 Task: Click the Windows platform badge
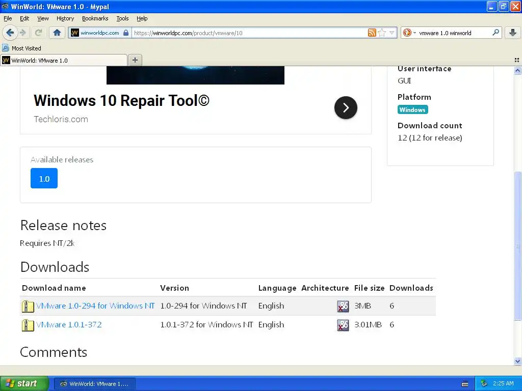click(x=412, y=110)
